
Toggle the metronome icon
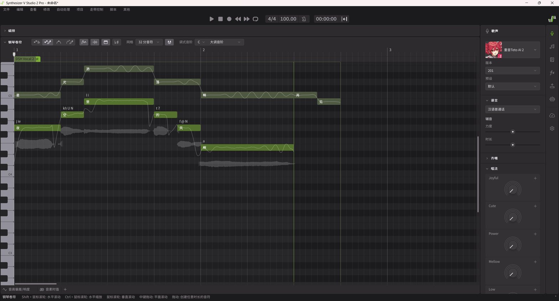pos(304,19)
